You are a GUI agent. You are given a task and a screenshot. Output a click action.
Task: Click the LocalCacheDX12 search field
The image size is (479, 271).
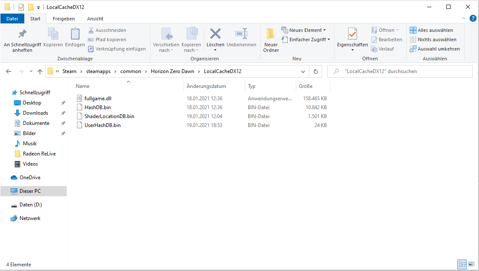coord(400,71)
